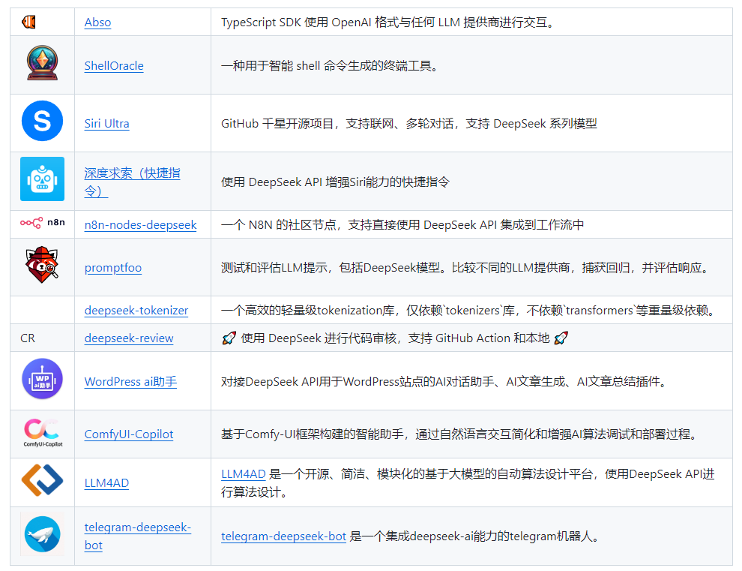The height and width of the screenshot is (571, 742).
Task: Open the LLM4AD link inside the description
Action: click(x=244, y=474)
